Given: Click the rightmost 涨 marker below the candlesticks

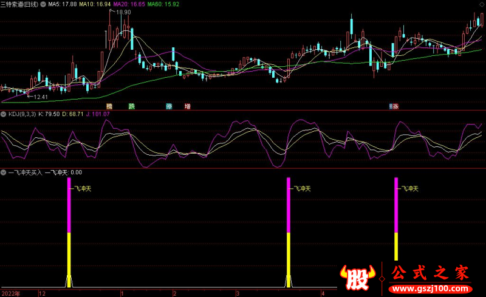Looking at the screenshot, I should pyautogui.click(x=395, y=106).
